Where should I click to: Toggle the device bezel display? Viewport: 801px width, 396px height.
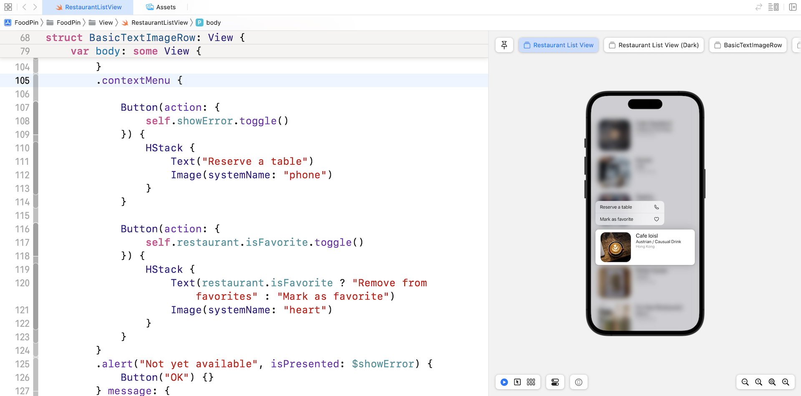579,382
